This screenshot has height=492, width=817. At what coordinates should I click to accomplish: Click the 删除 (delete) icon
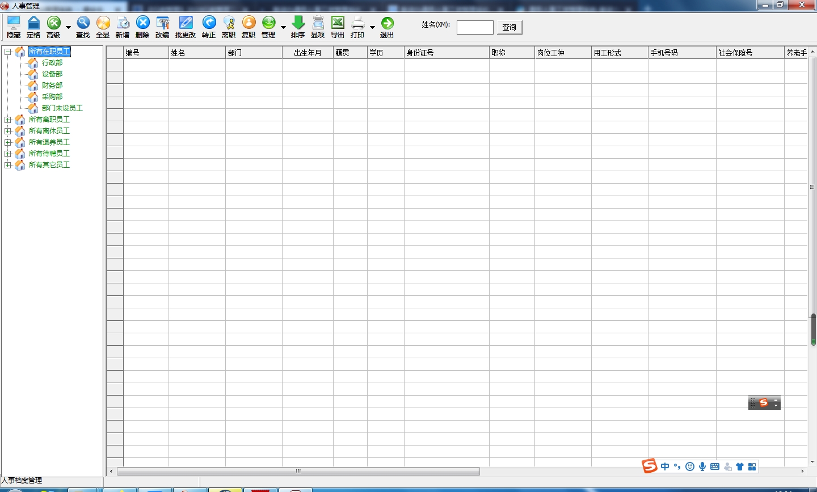click(142, 27)
